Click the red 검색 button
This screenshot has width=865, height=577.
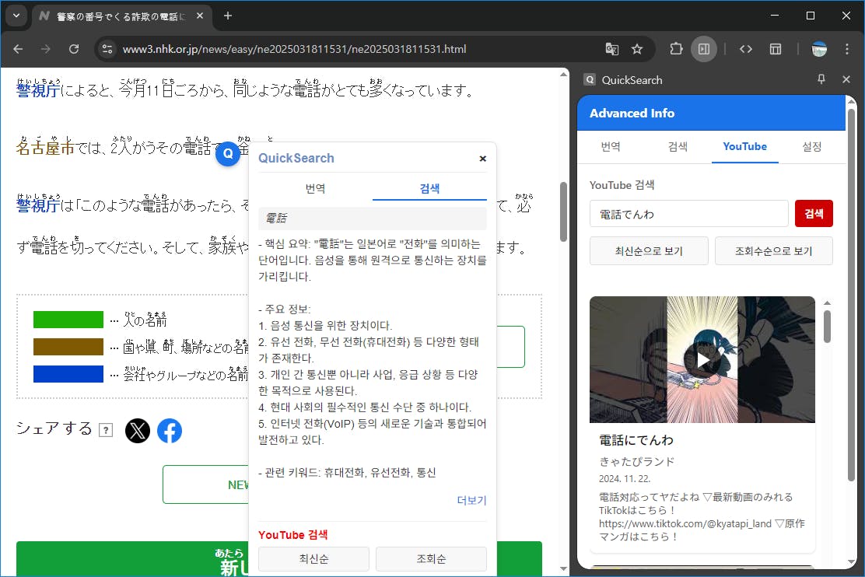tap(814, 214)
